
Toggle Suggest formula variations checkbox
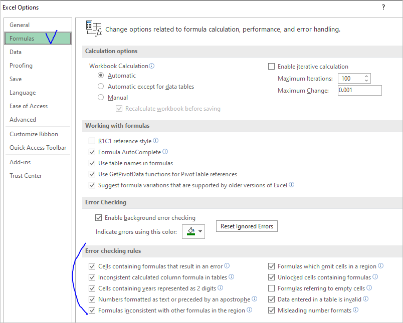[92, 185]
